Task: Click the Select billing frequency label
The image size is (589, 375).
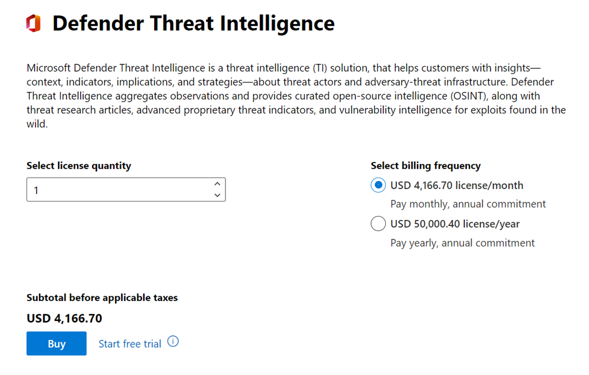Action: click(x=426, y=166)
